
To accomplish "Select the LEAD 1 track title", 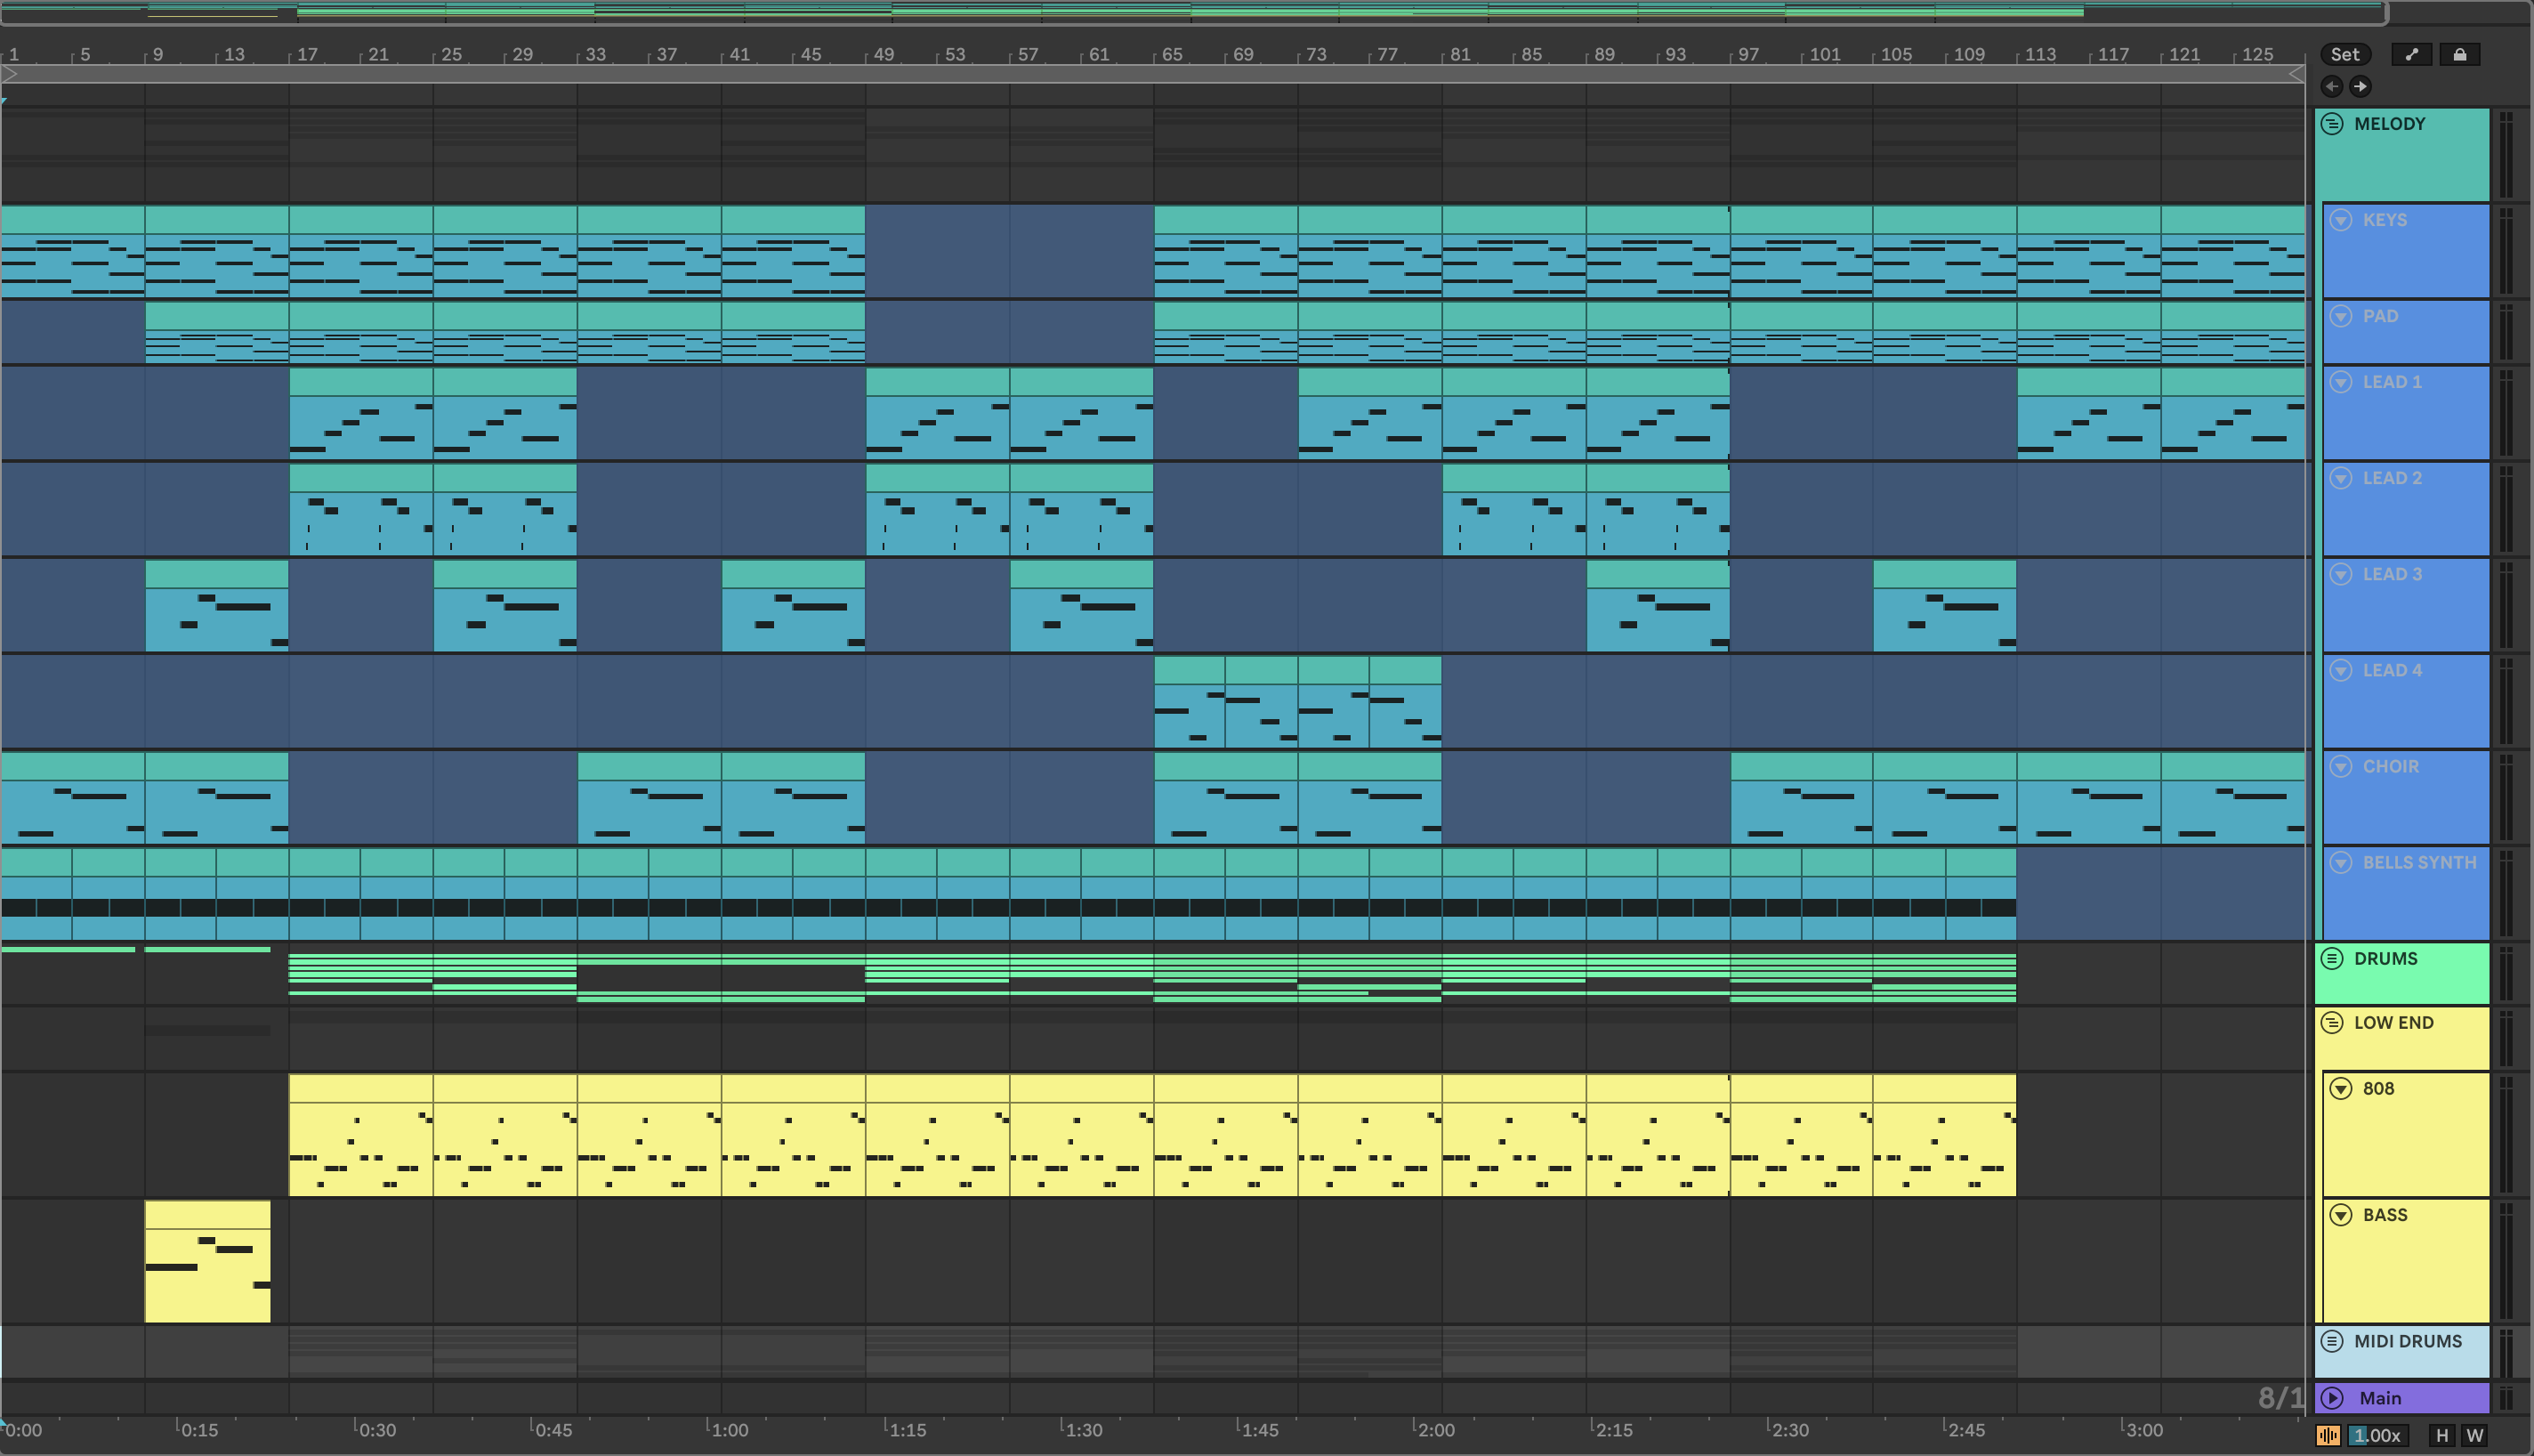I will click(2392, 382).
